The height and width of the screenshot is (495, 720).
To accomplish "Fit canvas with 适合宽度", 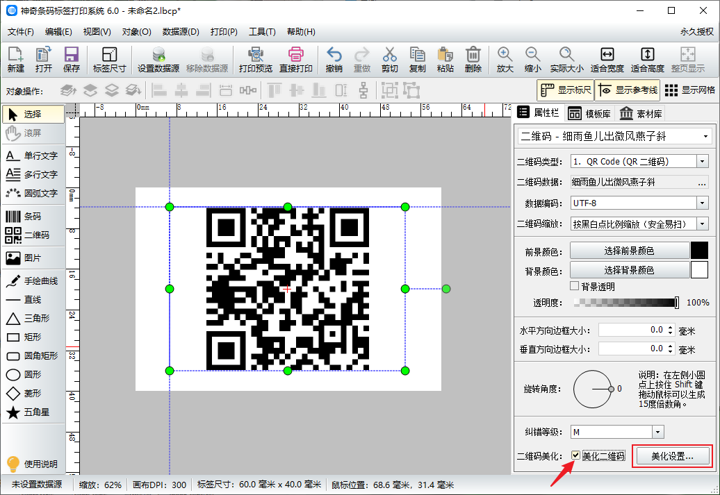I will (607, 60).
